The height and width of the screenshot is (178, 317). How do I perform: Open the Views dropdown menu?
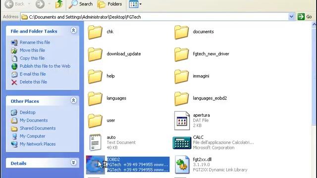pos(135,4)
